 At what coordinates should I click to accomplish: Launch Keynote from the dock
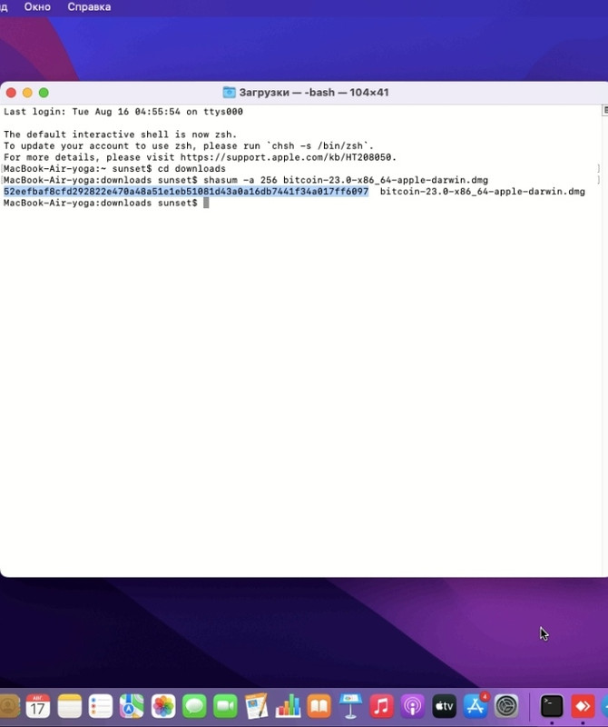pyautogui.click(x=350, y=706)
